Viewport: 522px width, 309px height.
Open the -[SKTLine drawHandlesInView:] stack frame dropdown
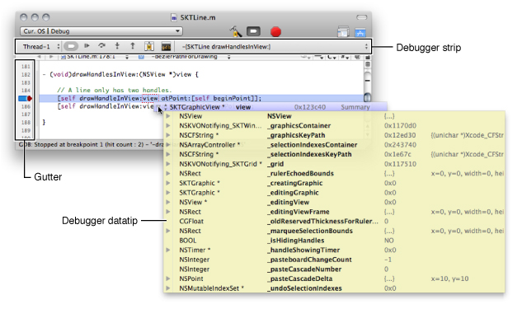click(275, 47)
